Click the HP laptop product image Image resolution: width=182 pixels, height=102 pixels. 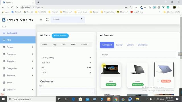pos(164,69)
